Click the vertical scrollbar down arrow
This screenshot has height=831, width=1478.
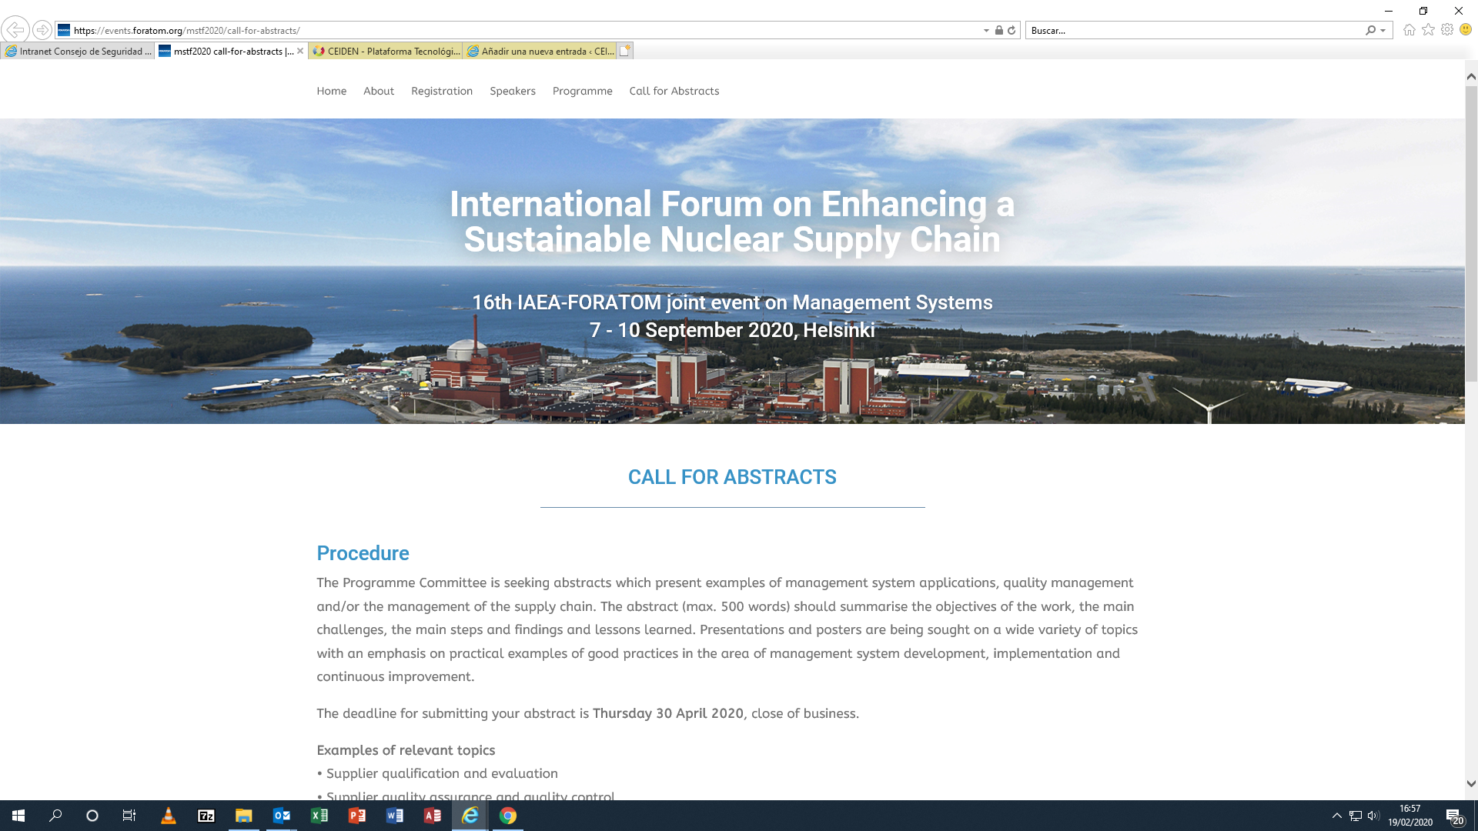[x=1471, y=784]
